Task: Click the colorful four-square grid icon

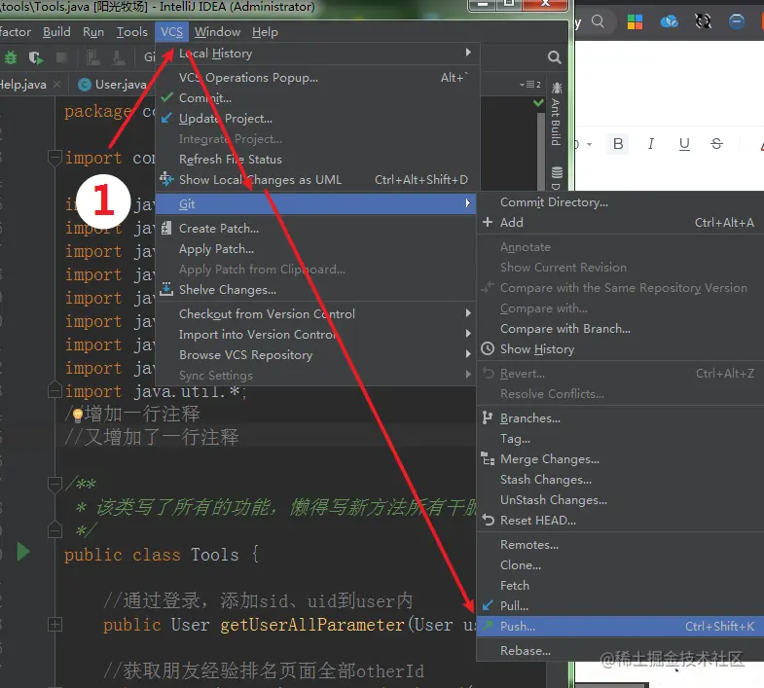Action: (x=635, y=21)
